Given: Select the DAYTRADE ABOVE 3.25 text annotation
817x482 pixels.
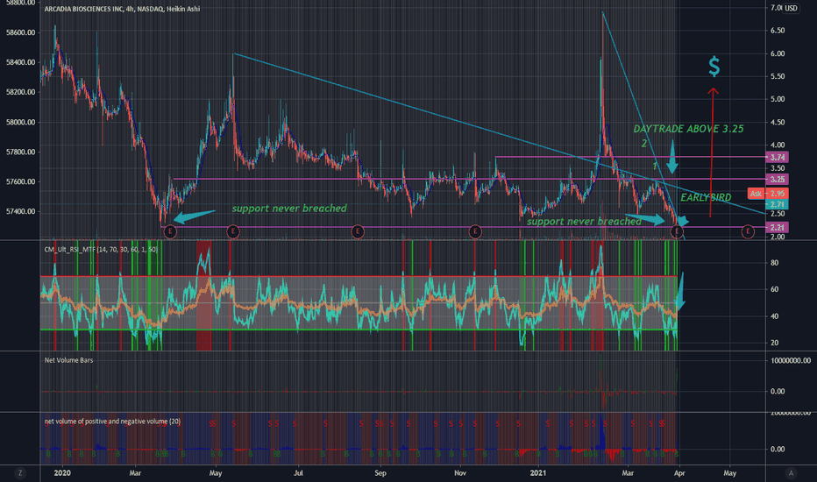Looking at the screenshot, I should tap(688, 129).
